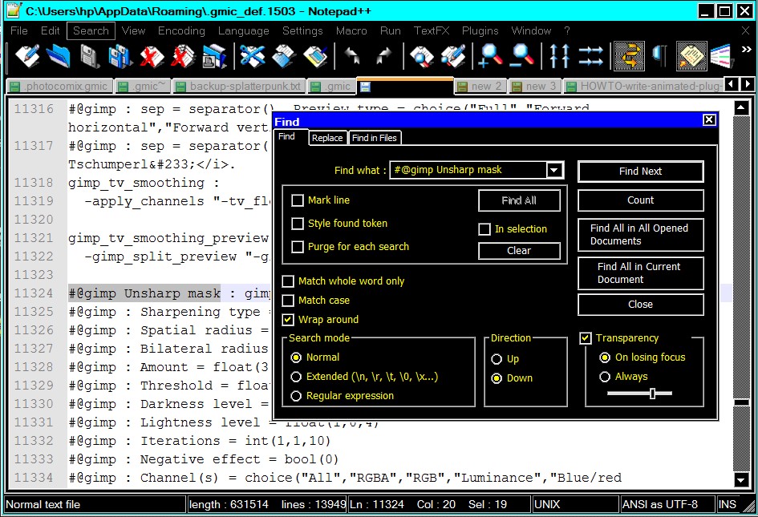758x517 pixels.
Task: Click the Paste clipboard icon
Action: (x=315, y=56)
